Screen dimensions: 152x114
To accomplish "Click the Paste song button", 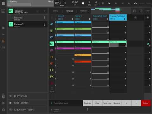I will pos(107,103).
